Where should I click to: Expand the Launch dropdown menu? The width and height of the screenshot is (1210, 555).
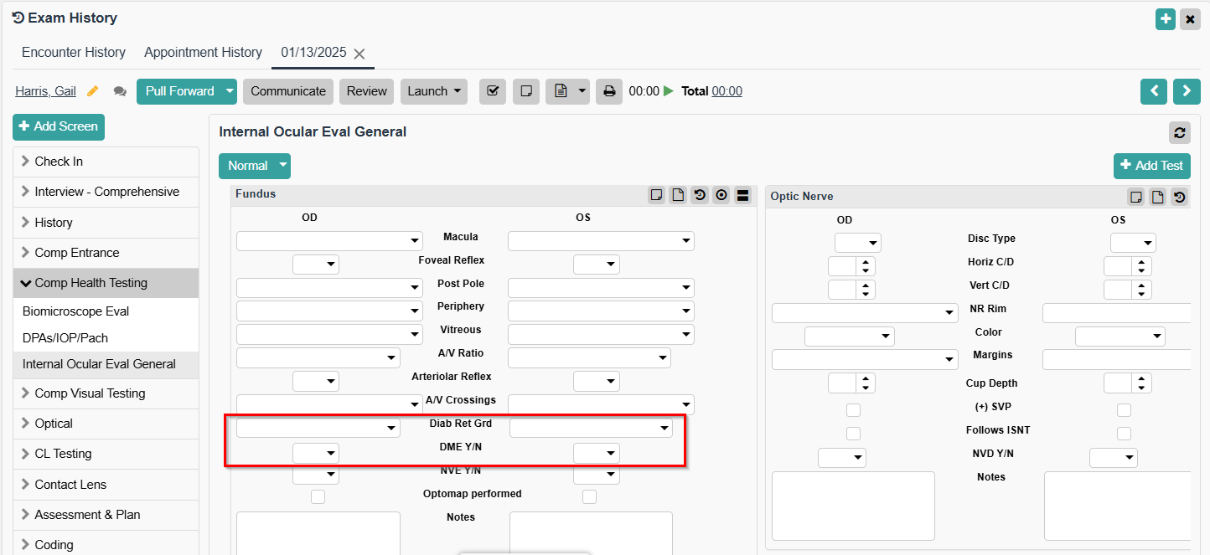click(433, 91)
